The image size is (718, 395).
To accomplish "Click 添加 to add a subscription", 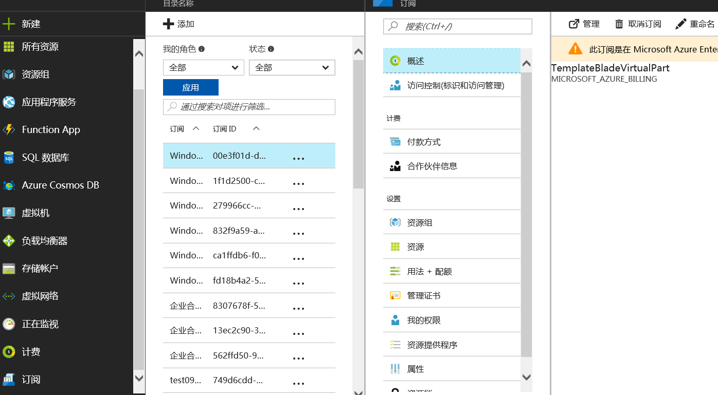I will (178, 24).
